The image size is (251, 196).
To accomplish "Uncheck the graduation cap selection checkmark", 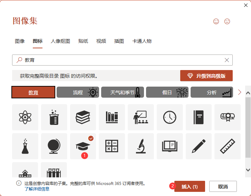I will pyautogui.click(x=91, y=138).
